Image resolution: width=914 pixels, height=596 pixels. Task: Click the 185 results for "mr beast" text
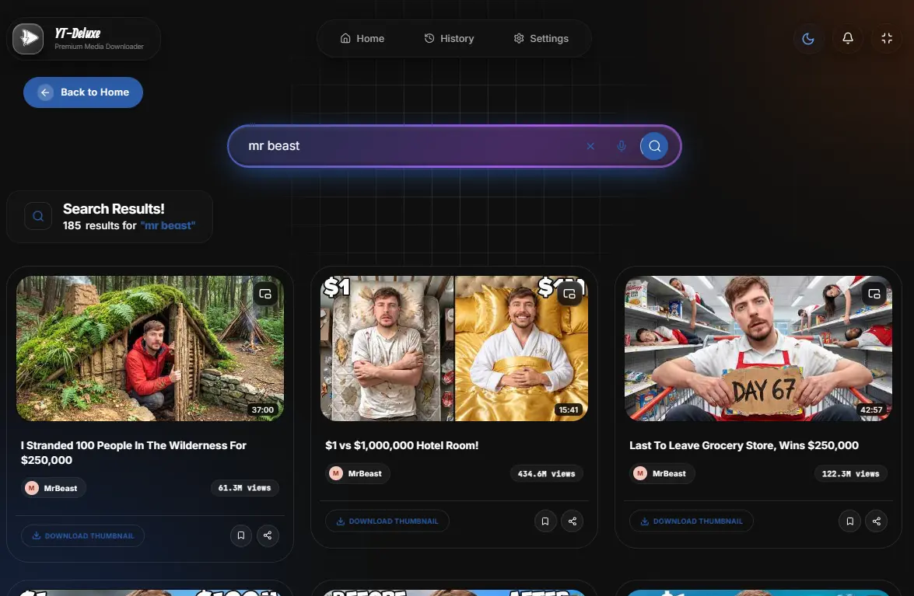click(x=129, y=225)
